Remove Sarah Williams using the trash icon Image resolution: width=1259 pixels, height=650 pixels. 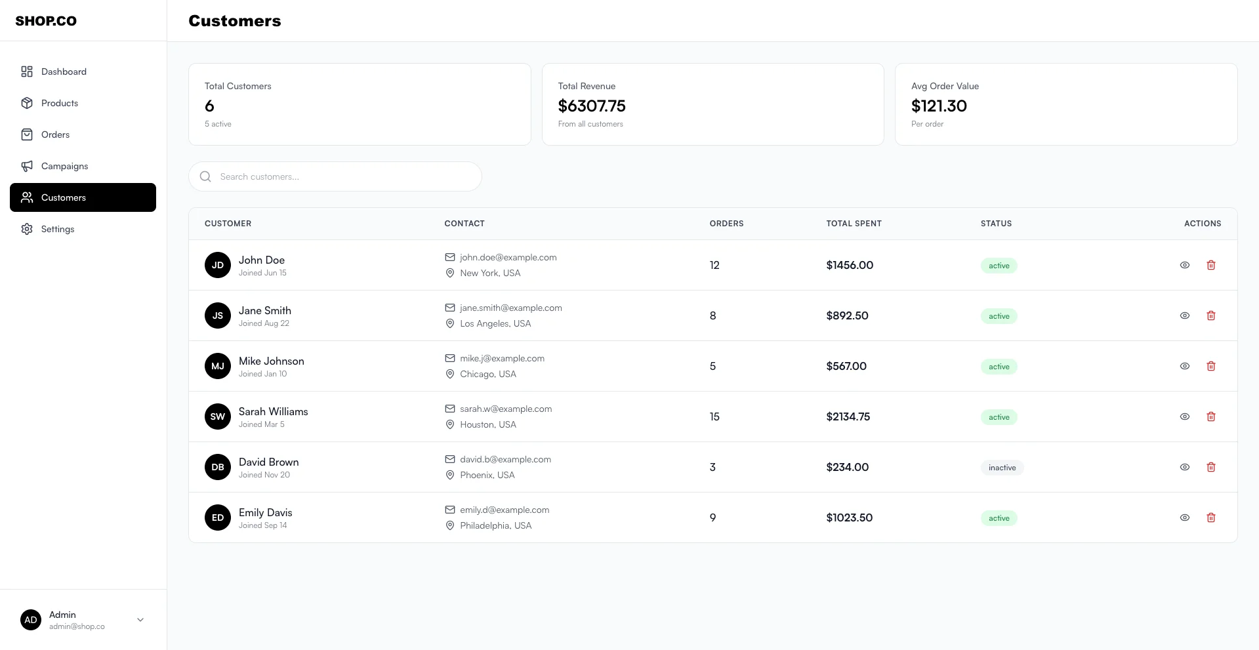(x=1211, y=416)
